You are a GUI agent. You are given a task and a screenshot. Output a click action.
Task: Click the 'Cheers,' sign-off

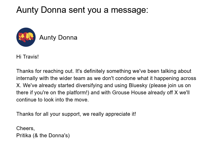coord(25,128)
